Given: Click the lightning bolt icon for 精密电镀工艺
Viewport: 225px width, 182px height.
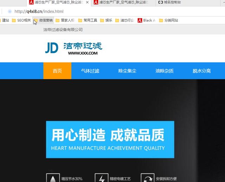Looking at the screenshot, I should (x=101, y=178).
